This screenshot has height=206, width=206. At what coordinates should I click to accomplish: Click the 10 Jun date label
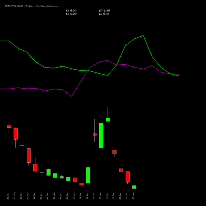click(x=74, y=196)
